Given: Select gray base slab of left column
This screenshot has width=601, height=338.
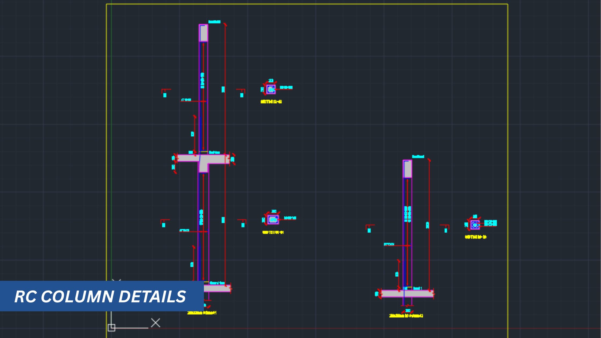Looking at the screenshot, I should pyautogui.click(x=217, y=289).
